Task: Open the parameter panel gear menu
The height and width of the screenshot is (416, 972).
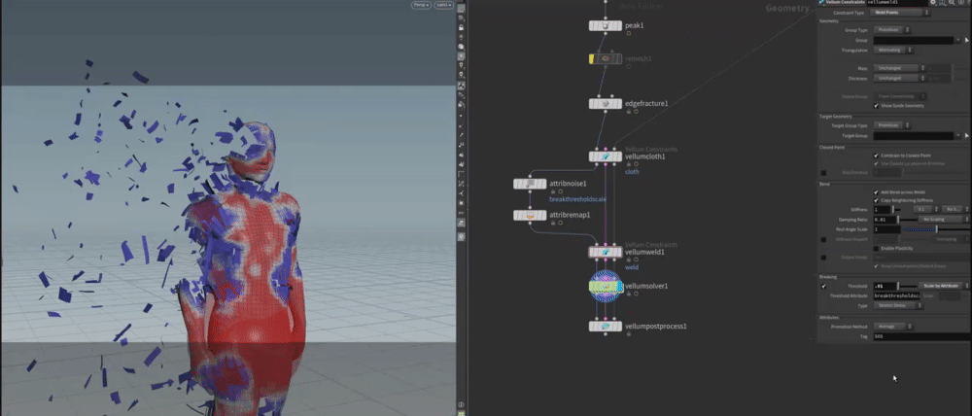Action: [934, 3]
